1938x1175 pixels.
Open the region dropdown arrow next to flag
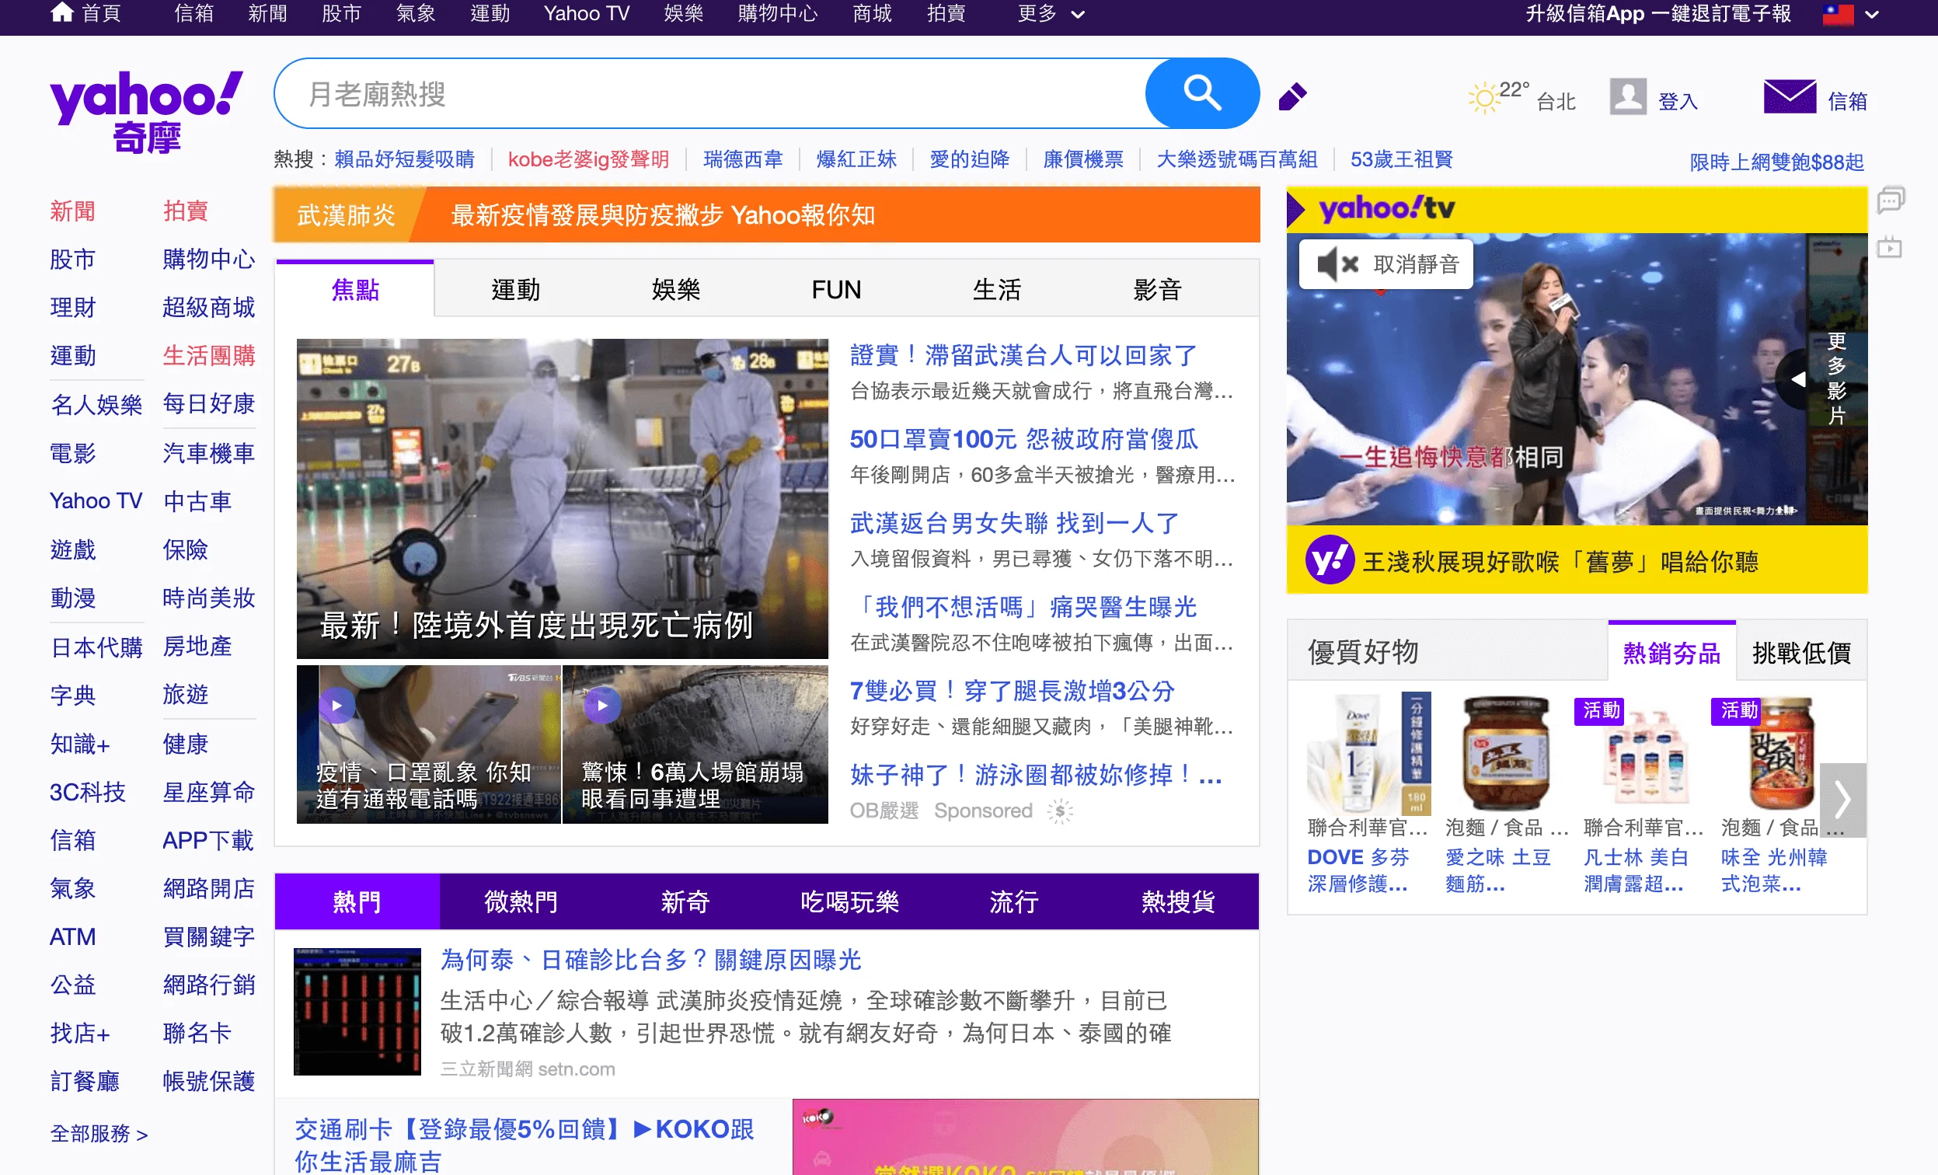[x=1872, y=14]
